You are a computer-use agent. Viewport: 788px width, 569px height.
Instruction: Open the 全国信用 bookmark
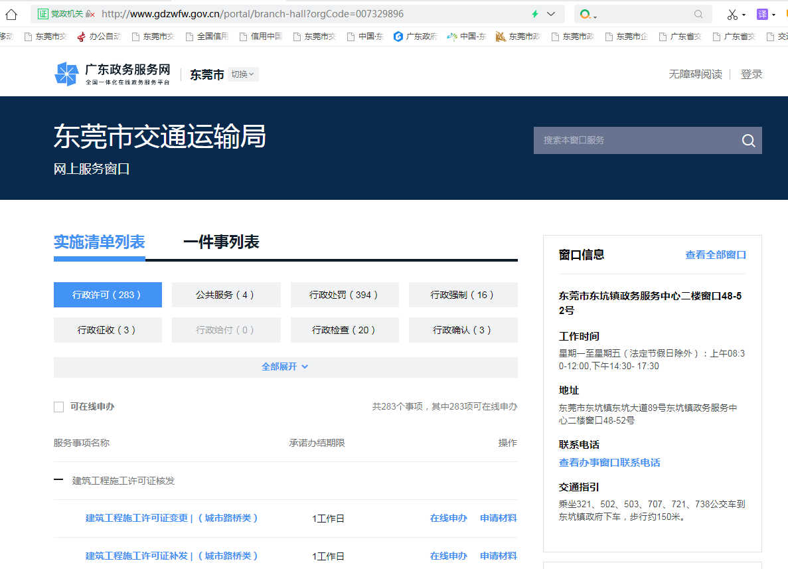pyautogui.click(x=207, y=37)
